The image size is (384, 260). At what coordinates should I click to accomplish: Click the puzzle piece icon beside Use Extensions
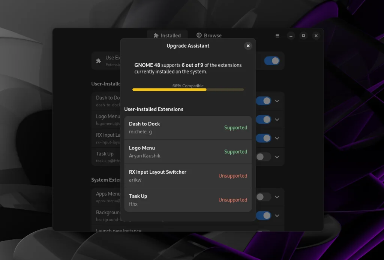[99, 61]
